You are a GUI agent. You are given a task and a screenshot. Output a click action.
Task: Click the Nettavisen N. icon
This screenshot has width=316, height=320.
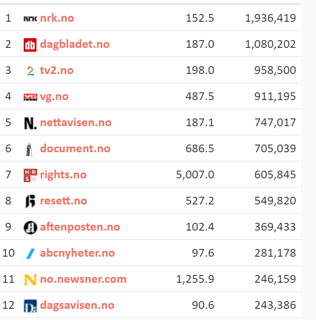tap(30, 123)
